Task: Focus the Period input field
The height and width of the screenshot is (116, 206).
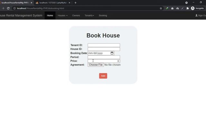Action: 104,57
